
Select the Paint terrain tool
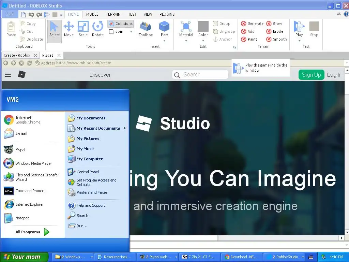tap(249, 39)
